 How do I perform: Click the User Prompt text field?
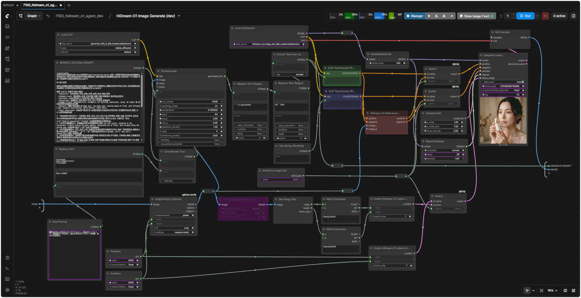point(74,255)
